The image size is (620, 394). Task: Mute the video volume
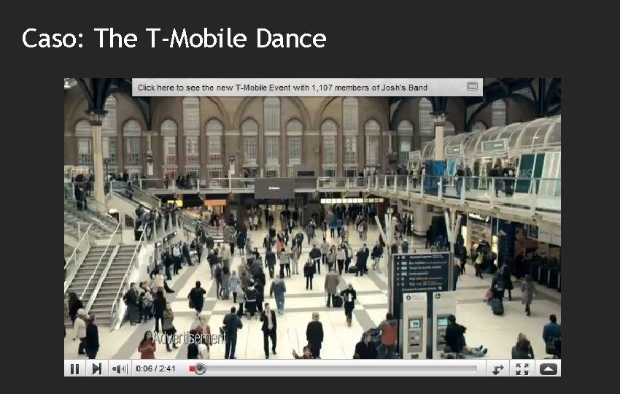point(120,369)
